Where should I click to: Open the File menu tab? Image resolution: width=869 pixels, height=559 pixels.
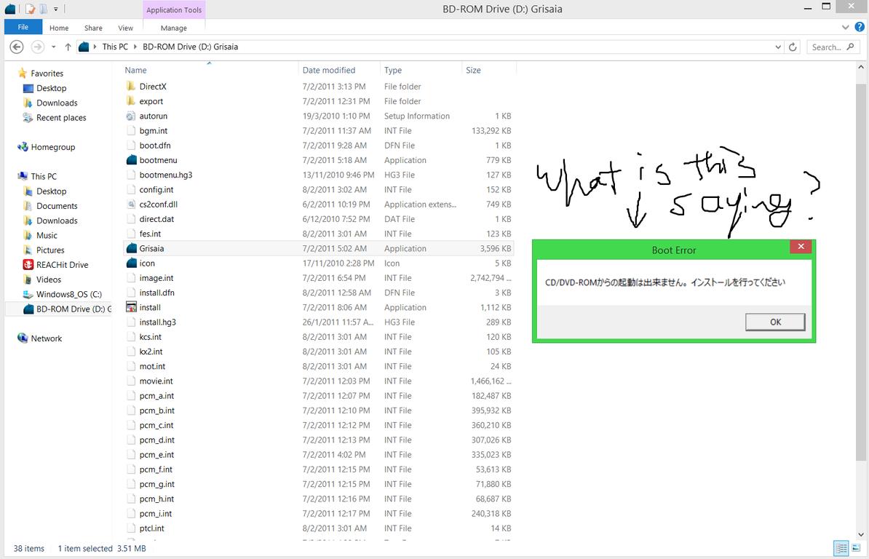[x=23, y=27]
